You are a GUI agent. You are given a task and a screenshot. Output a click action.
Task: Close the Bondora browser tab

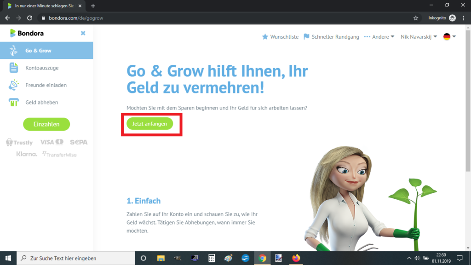[x=80, y=6]
